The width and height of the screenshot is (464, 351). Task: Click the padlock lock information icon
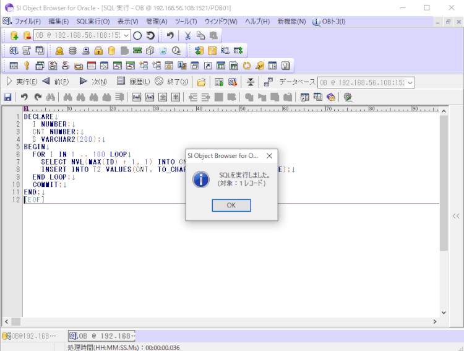(98, 51)
